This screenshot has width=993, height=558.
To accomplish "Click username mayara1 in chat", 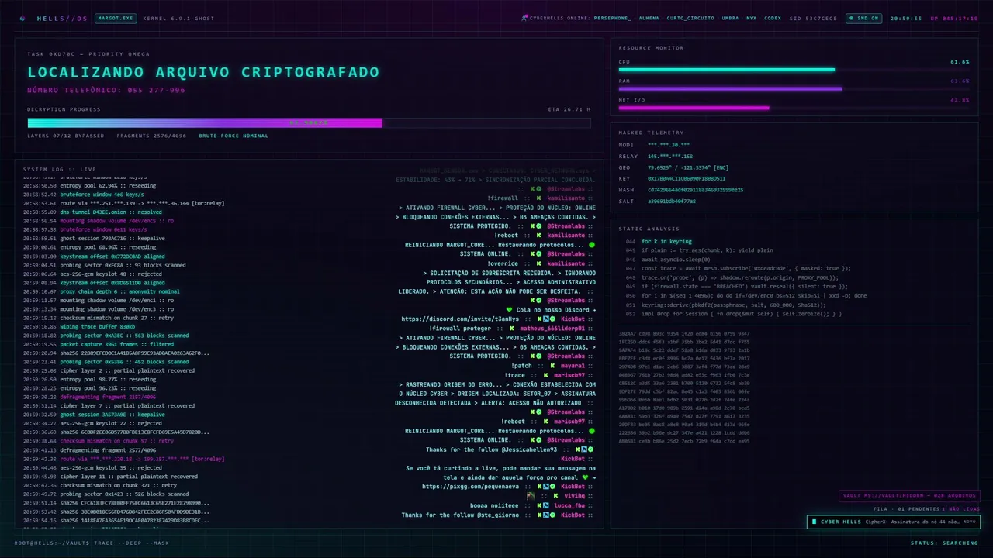I will tap(572, 365).
